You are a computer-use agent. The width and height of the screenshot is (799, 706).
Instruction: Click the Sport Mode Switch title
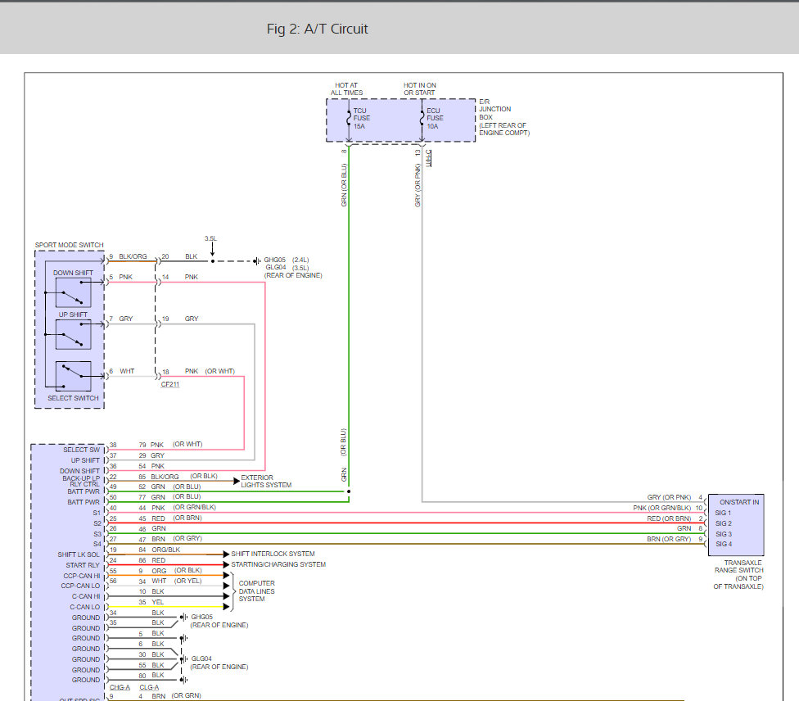click(x=69, y=245)
